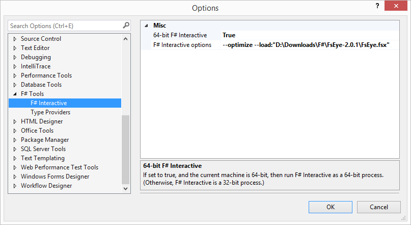The height and width of the screenshot is (225, 411).
Task: Click scroll up arrow in tree list
Action: (x=126, y=39)
